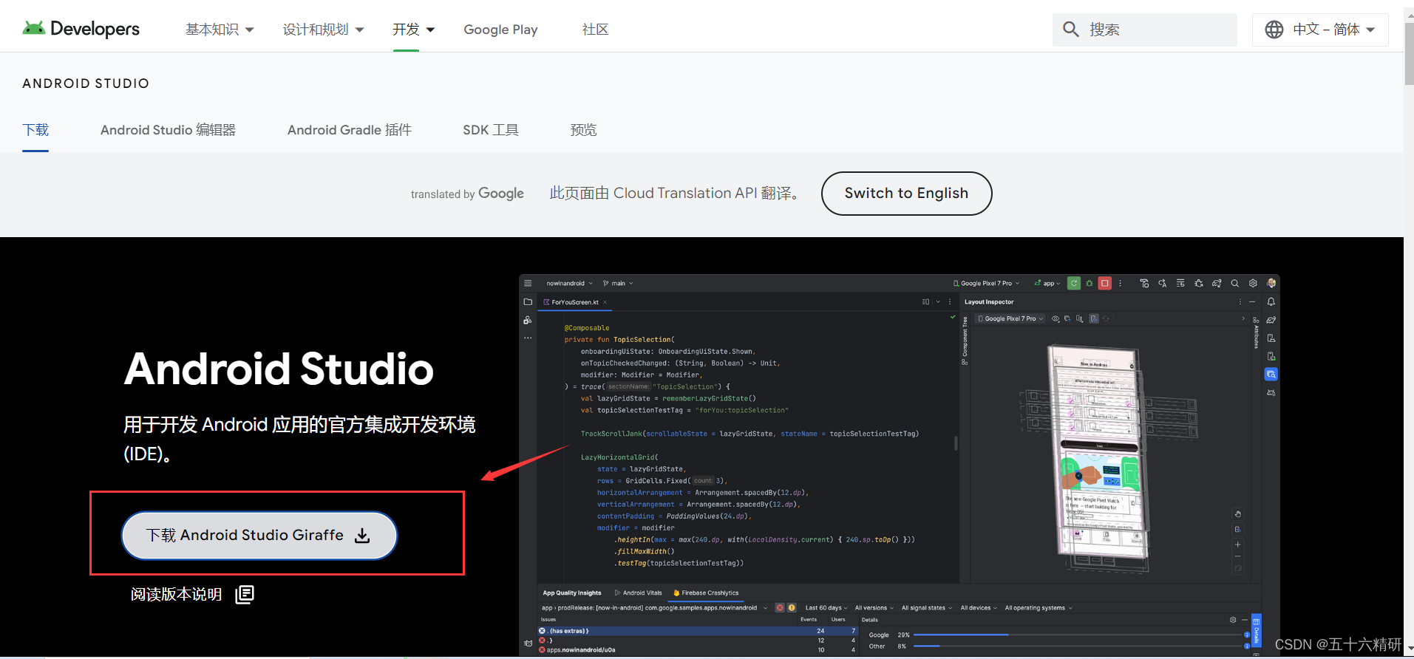Click the hamburger menu icon in IDE screenshot
1414x659 pixels.
click(x=528, y=283)
